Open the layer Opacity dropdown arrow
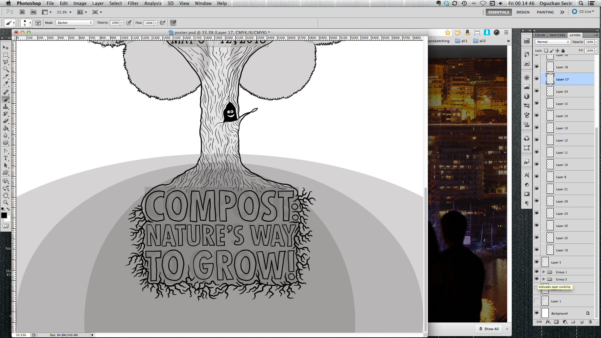 [x=596, y=42]
